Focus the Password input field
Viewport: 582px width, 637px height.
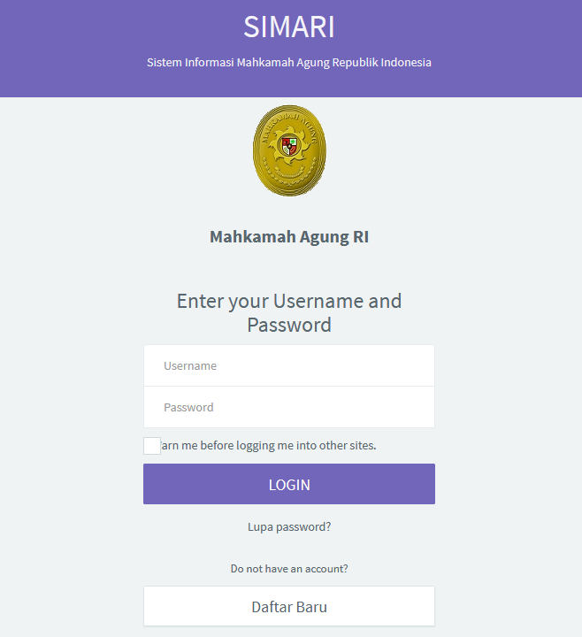(x=289, y=407)
